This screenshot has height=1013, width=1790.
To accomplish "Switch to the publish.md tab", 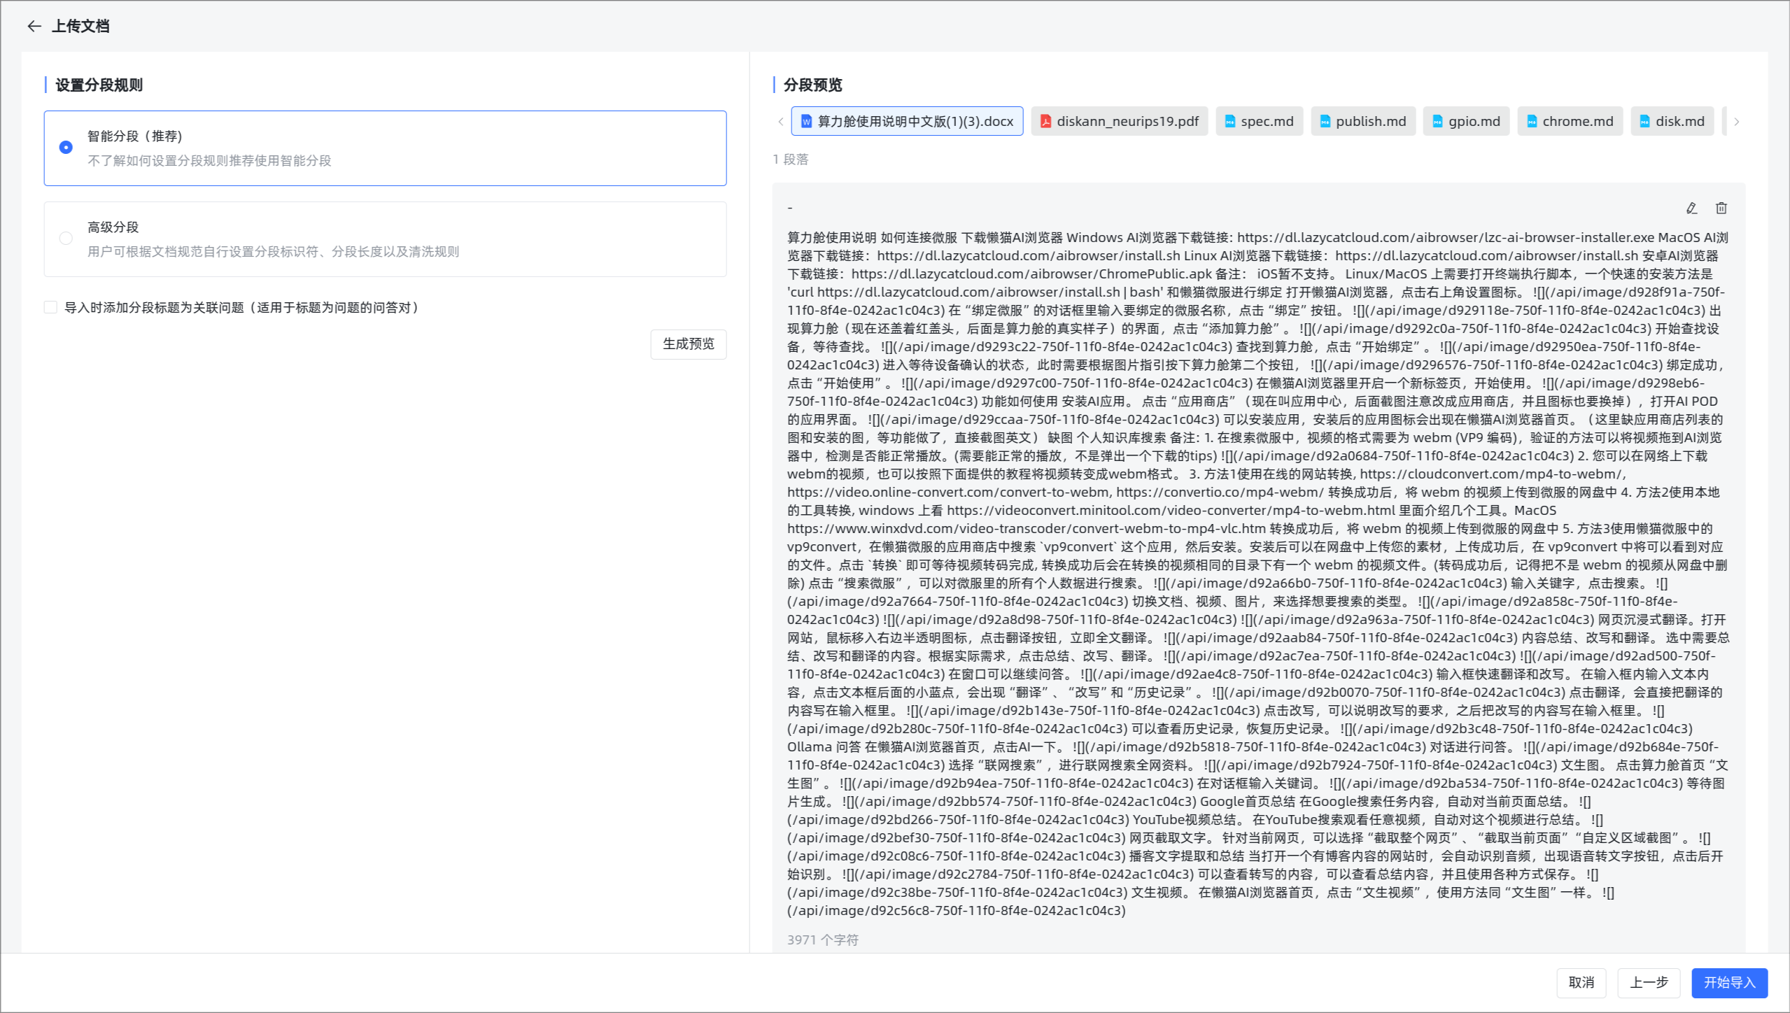I will coord(1363,122).
